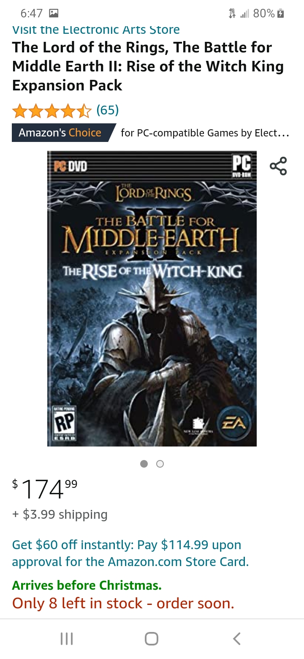Tap the signal strength indicator

tap(244, 14)
